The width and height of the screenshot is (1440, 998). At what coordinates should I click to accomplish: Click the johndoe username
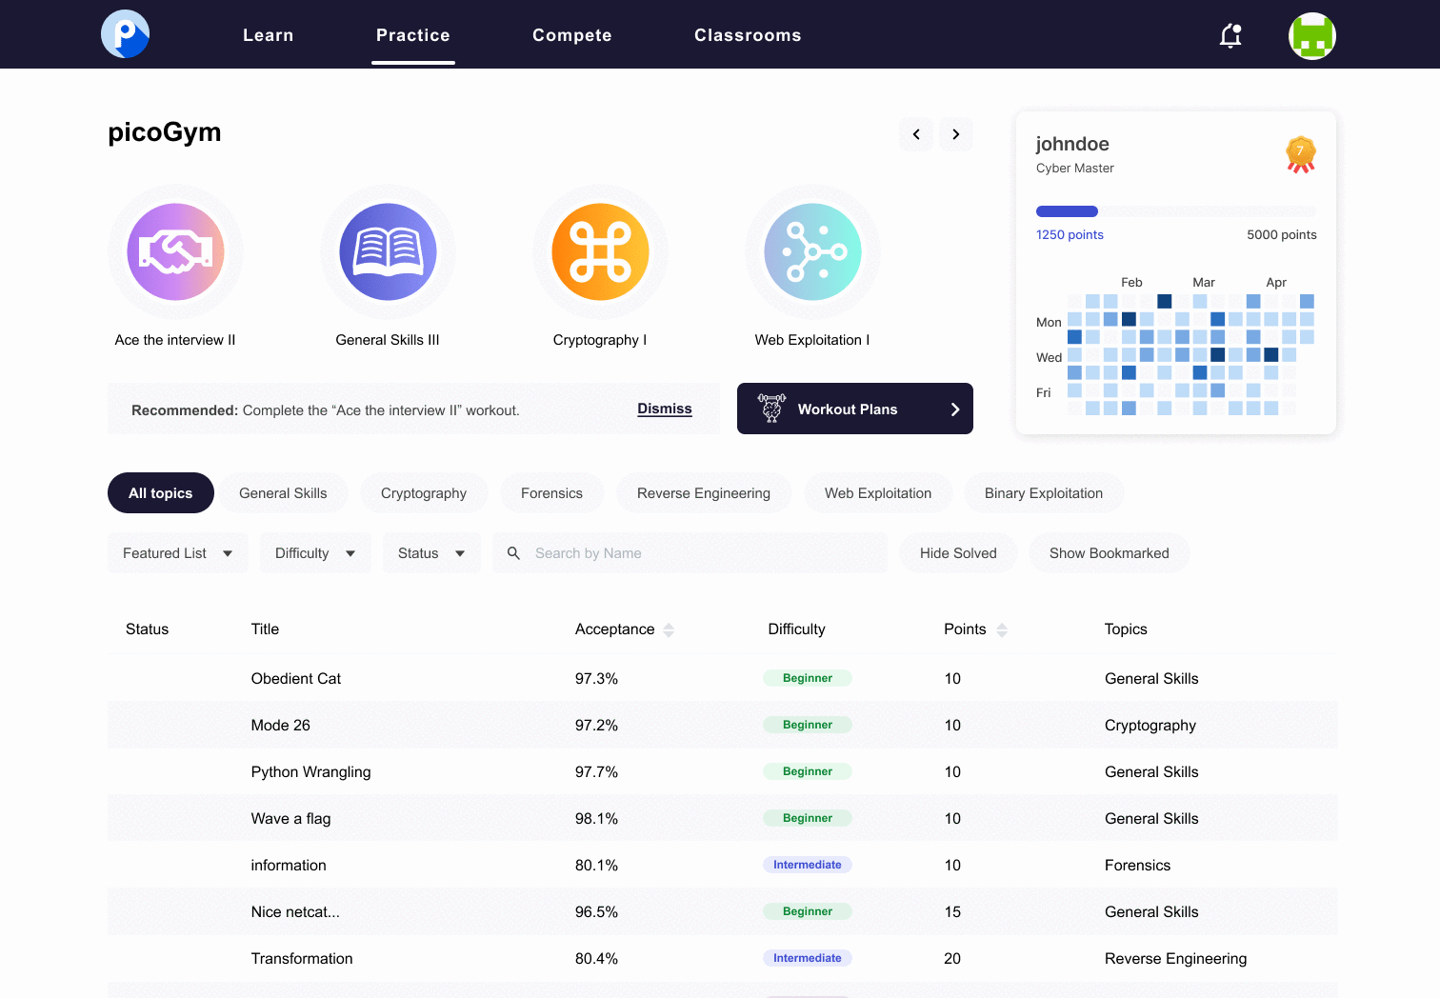(x=1072, y=144)
